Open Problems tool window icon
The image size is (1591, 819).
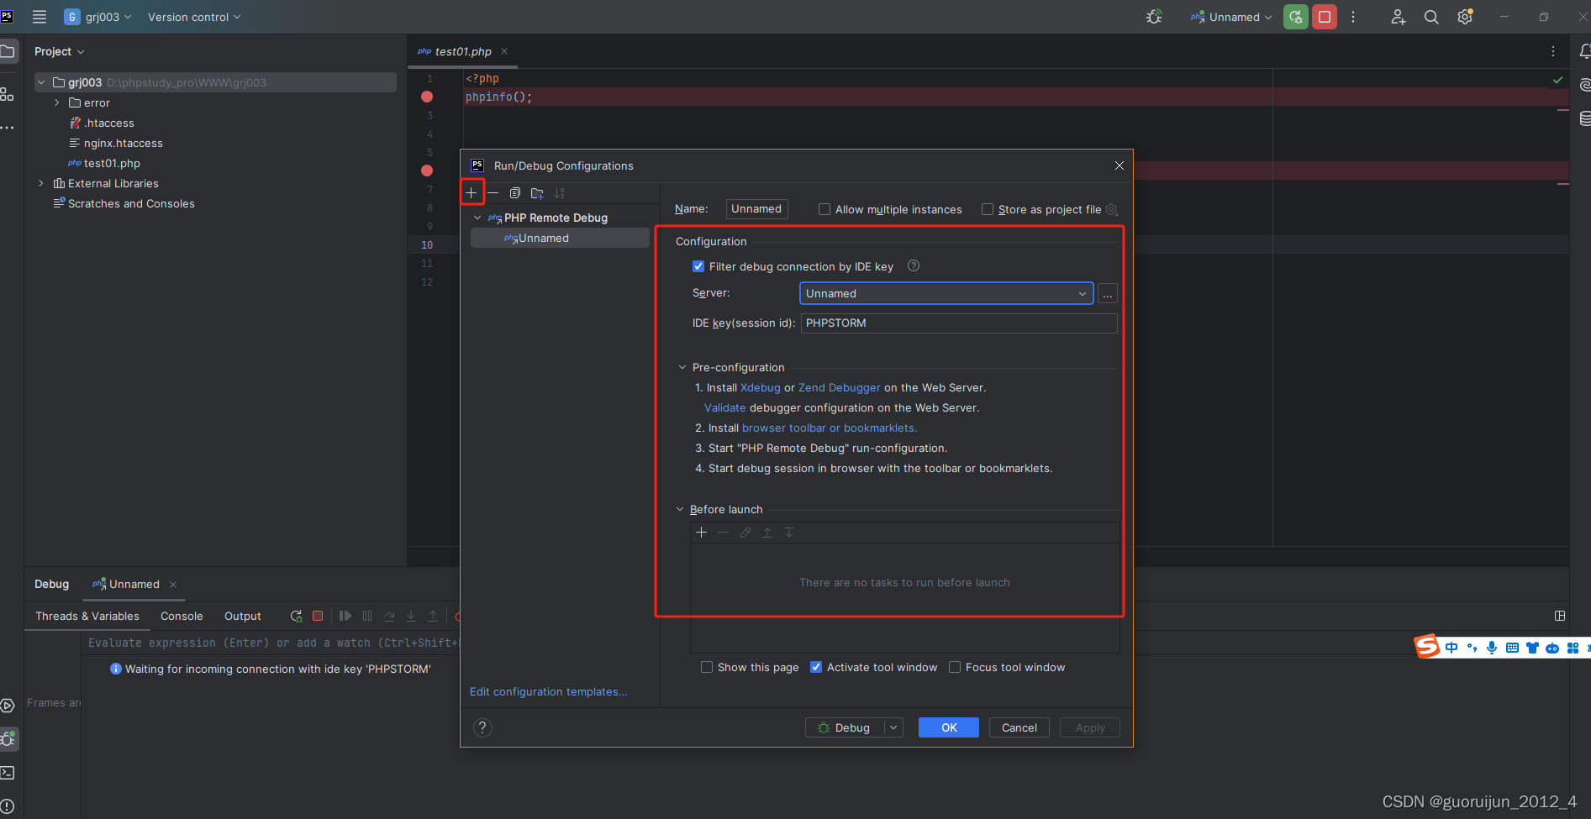[x=8, y=806]
